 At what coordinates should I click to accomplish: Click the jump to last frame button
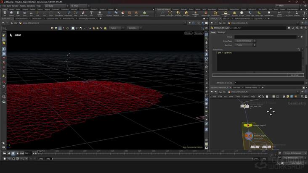pyautogui.click(x=22, y=153)
